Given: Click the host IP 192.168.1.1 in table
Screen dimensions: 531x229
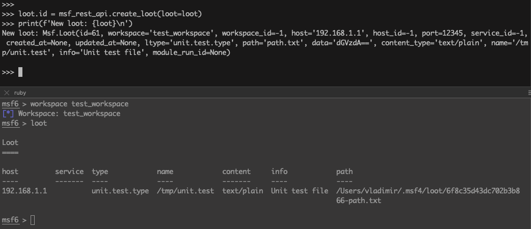Looking at the screenshot, I should click(24, 191).
